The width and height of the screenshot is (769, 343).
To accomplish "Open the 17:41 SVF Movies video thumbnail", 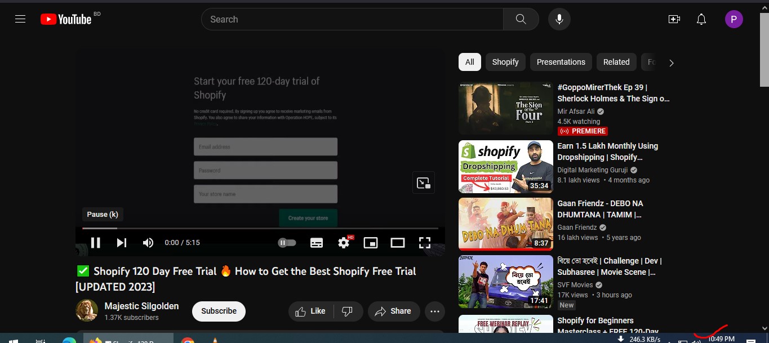I will click(x=506, y=282).
